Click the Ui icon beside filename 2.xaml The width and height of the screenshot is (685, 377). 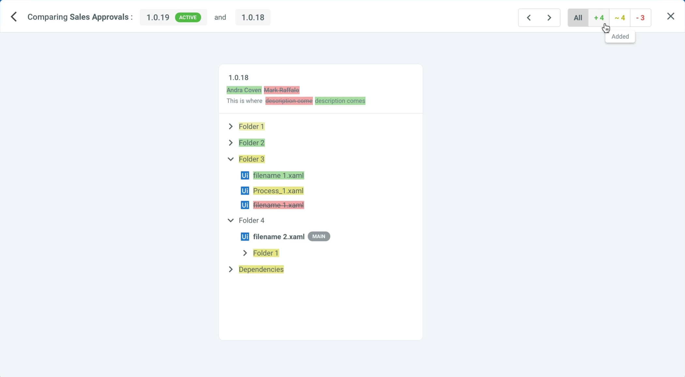point(245,237)
